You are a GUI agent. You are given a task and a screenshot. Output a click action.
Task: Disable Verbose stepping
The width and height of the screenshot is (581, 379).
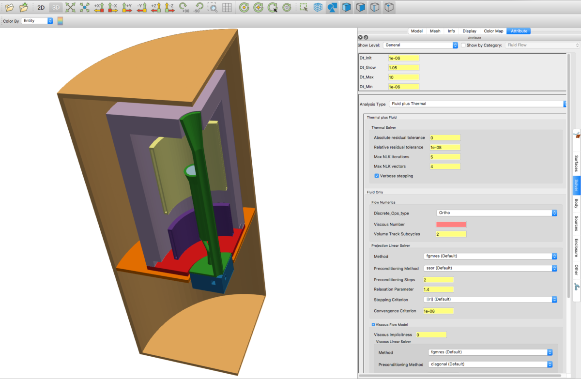377,176
